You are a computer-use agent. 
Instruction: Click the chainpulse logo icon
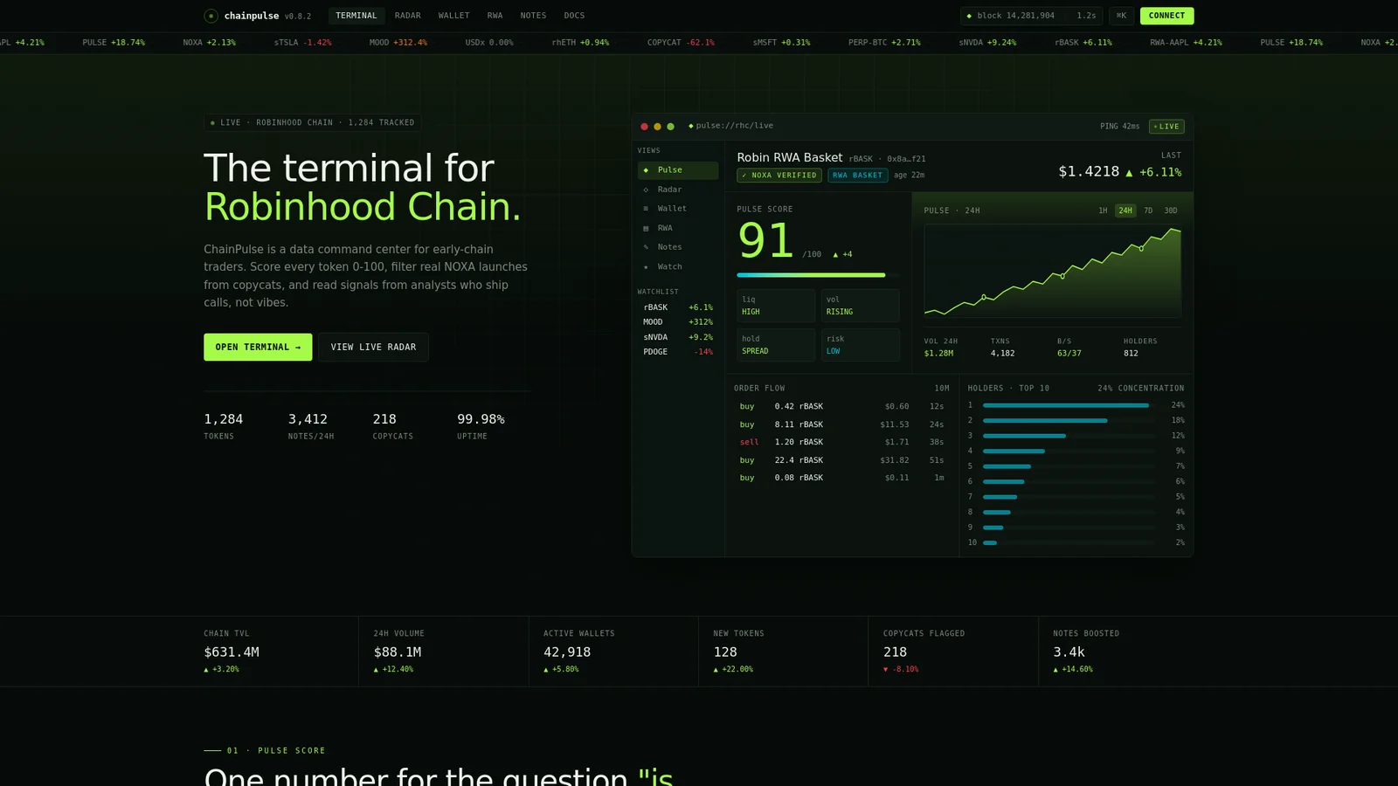coord(211,16)
